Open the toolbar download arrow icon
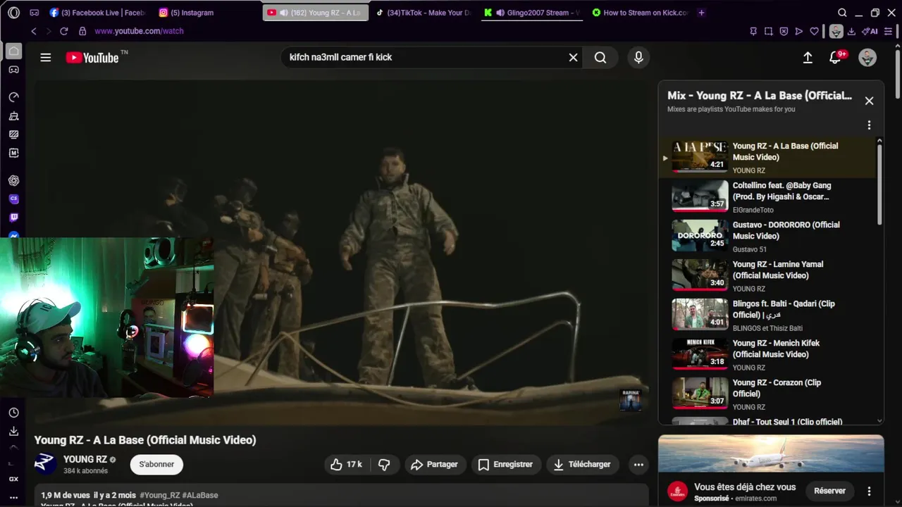The height and width of the screenshot is (507, 902). 851,31
